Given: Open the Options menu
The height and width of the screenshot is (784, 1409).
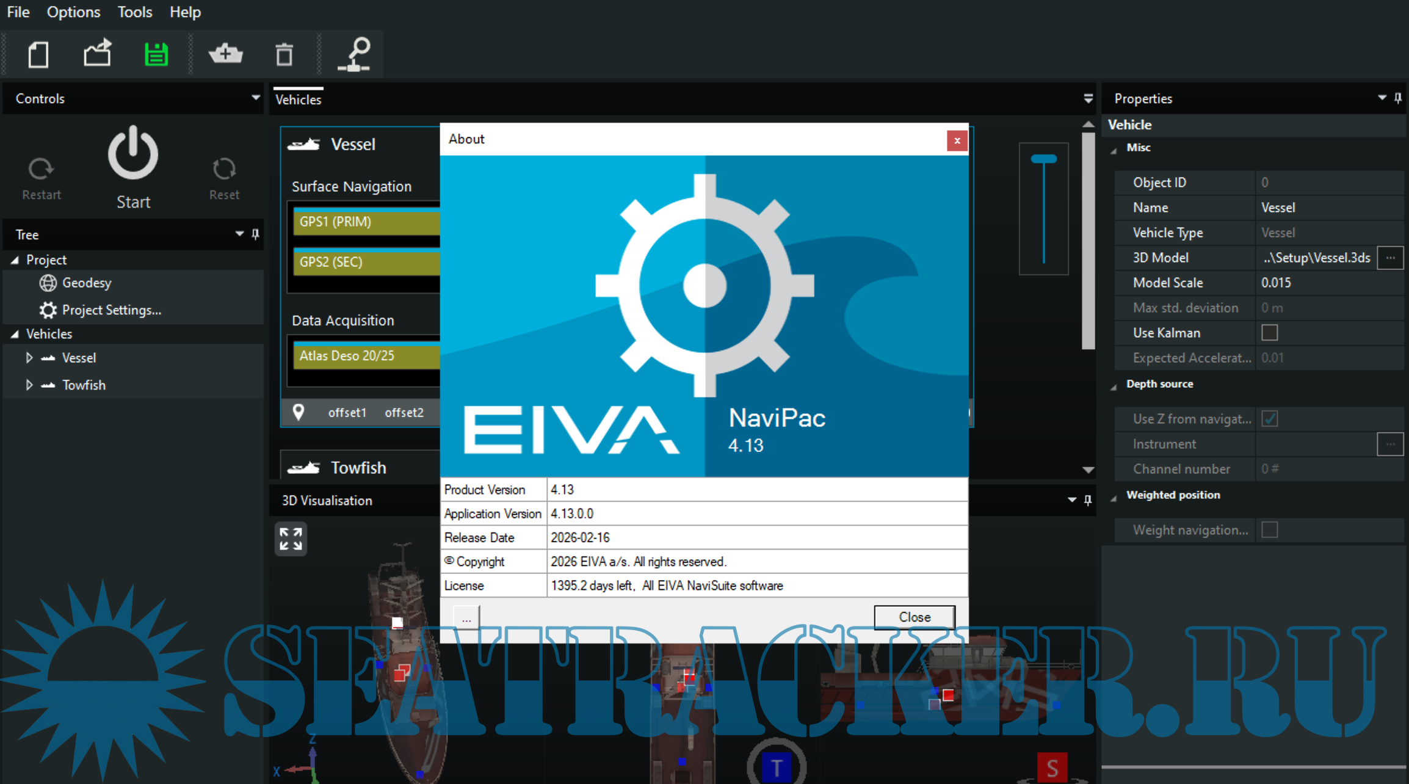Looking at the screenshot, I should 73,12.
